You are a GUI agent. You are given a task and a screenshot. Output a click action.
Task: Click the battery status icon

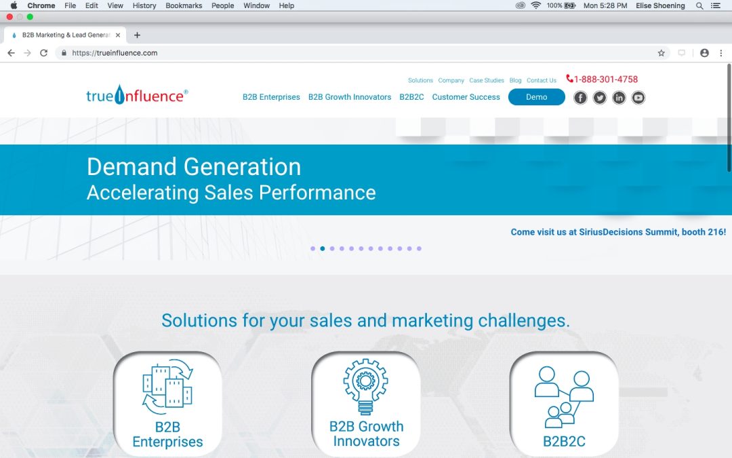pyautogui.click(x=570, y=5)
